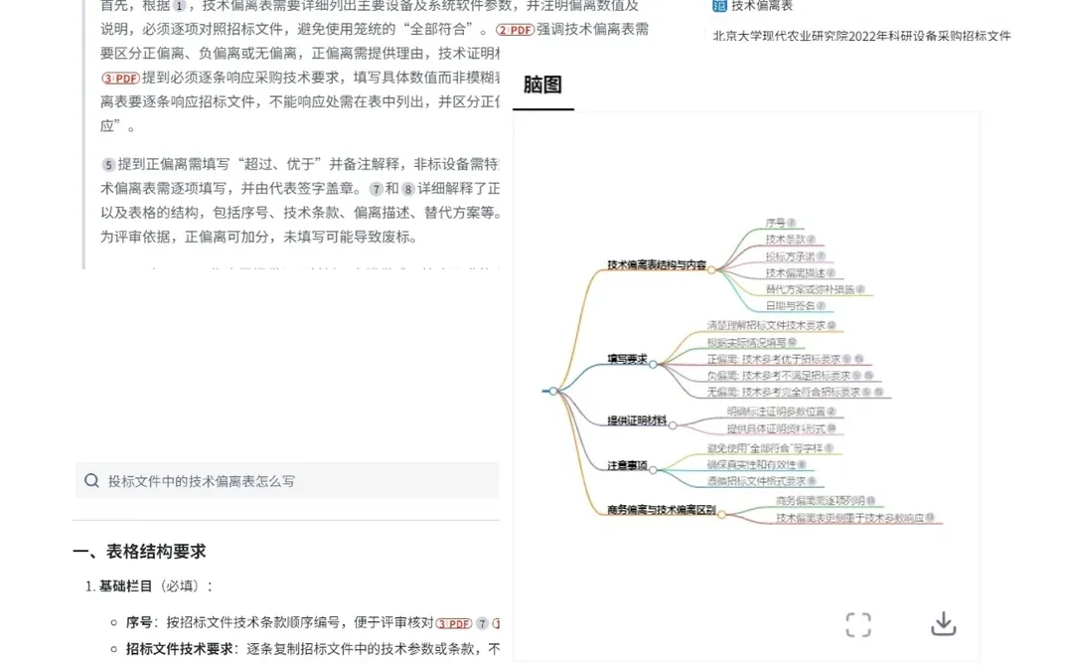Click the 商务偏离与技术偏离区别 branch label
Viewport: 1073px width, 665px height.
(x=662, y=510)
